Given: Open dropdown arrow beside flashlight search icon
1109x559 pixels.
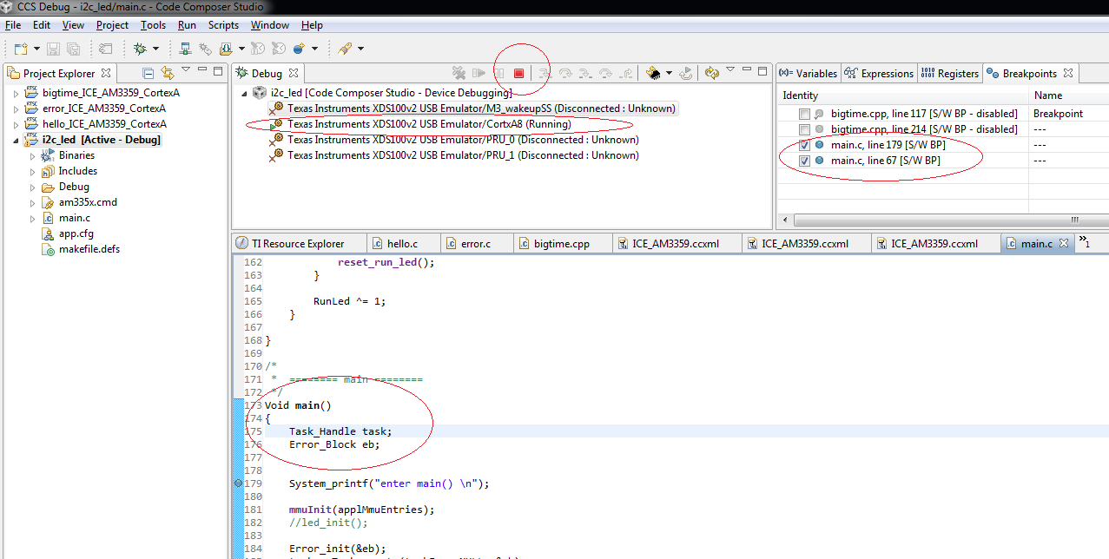Looking at the screenshot, I should point(360,49).
